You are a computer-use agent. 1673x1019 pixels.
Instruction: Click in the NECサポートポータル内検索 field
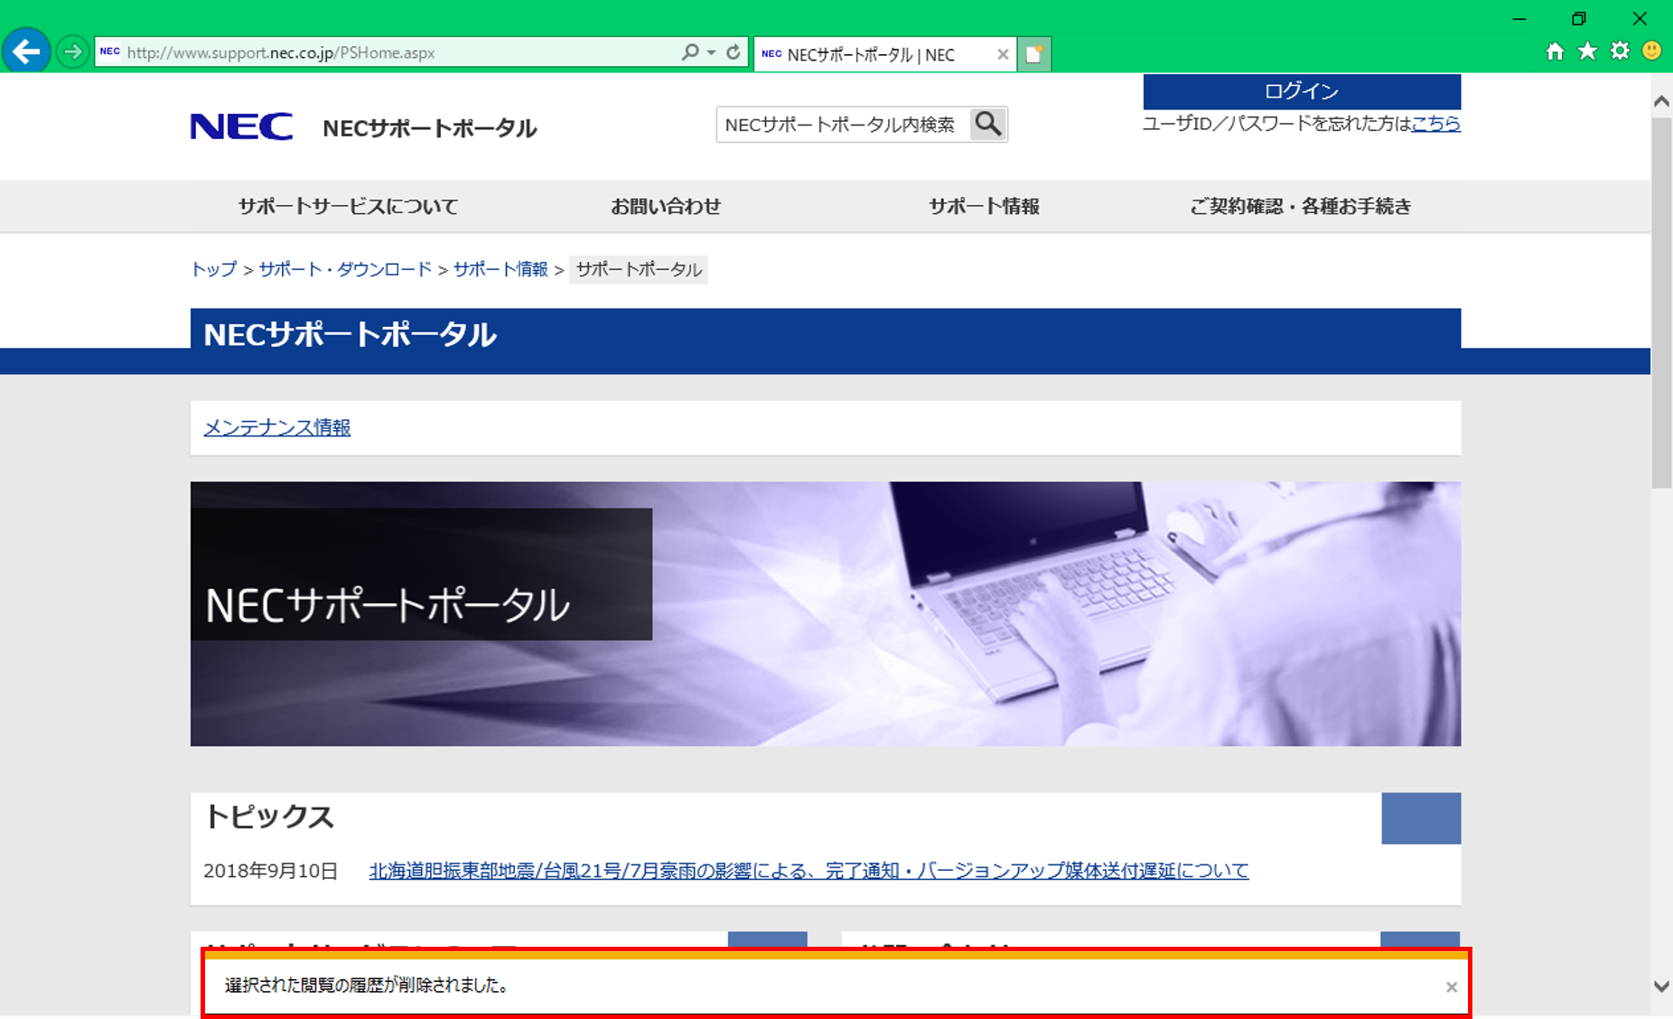click(840, 125)
